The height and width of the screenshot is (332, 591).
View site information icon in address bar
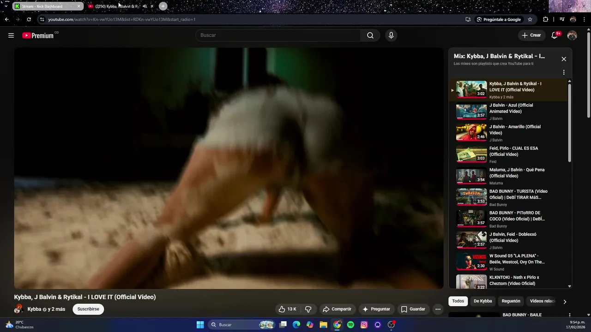[42, 19]
